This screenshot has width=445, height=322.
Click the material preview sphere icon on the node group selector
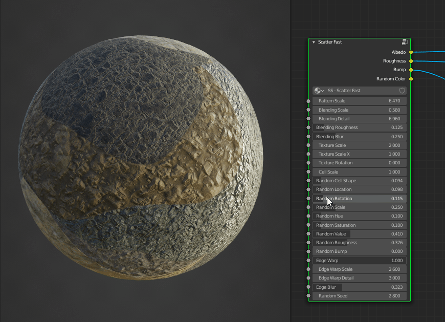318,90
